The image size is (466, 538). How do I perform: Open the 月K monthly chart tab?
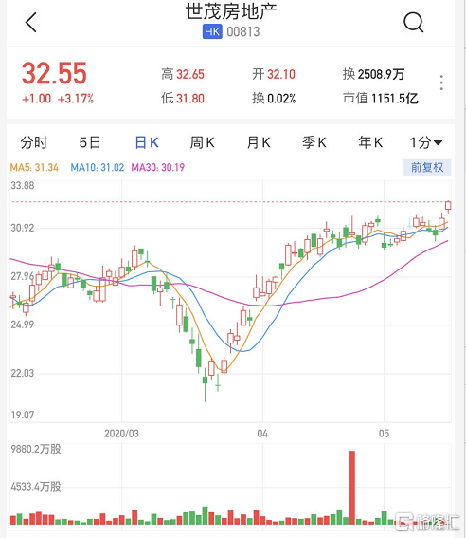(259, 142)
